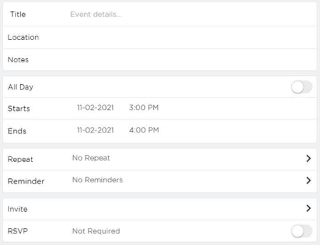Click the Starts row label
The width and height of the screenshot is (321, 246).
[x=19, y=109]
